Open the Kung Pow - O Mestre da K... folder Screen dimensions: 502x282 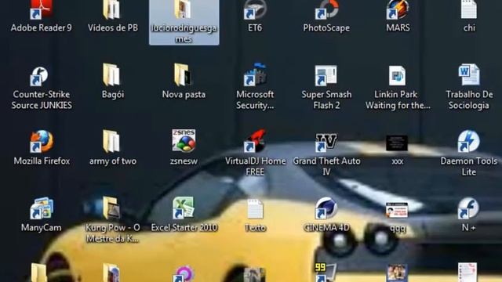[x=112, y=220]
